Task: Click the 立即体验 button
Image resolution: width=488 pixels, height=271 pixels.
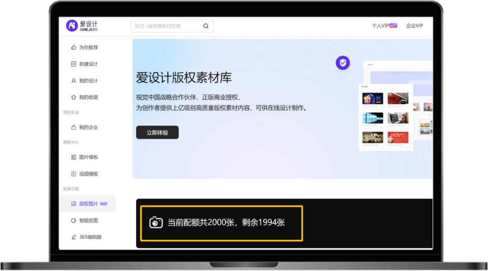Action: tap(157, 132)
